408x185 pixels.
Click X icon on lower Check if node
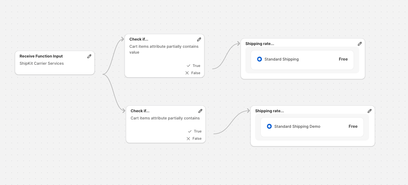point(188,139)
